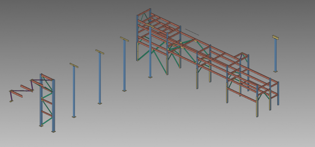Click the yellow cap plate on leftmost standalone column

coord(74,65)
